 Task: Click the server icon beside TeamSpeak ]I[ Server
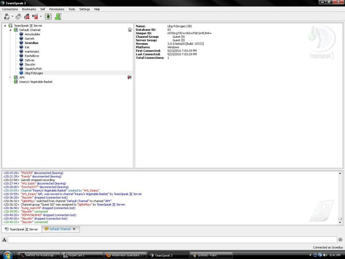(10, 26)
